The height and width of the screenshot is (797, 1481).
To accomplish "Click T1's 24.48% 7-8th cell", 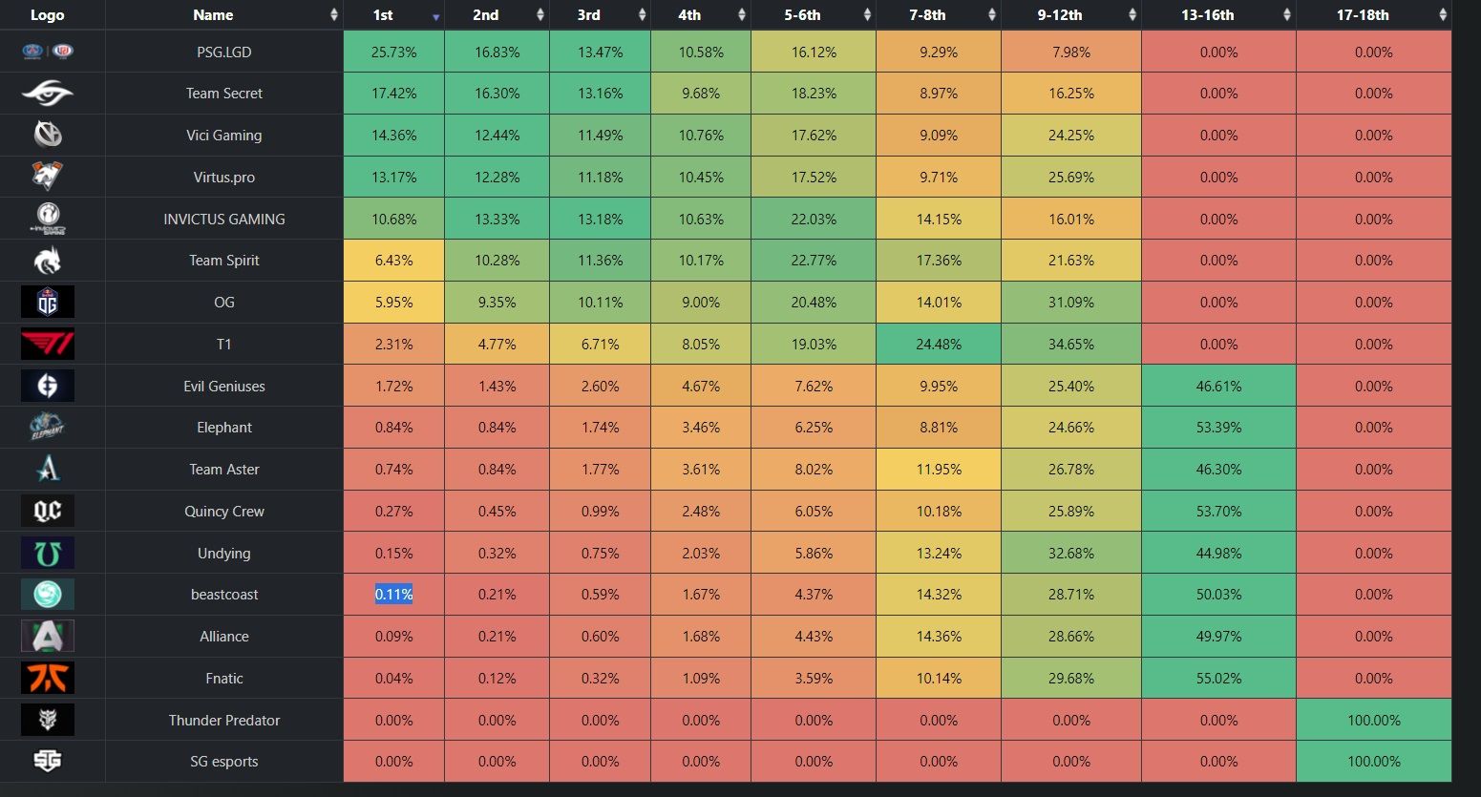I will coord(939,344).
